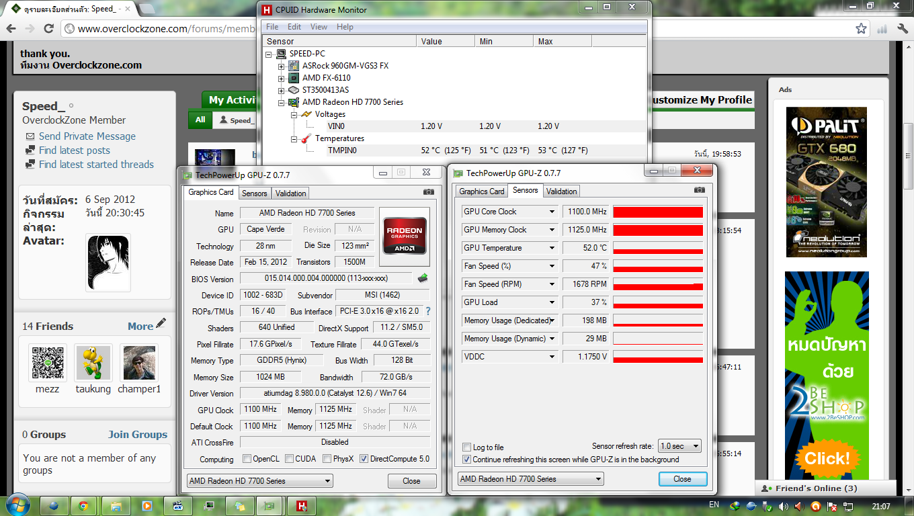Open the media player taskbar icon

147,505
